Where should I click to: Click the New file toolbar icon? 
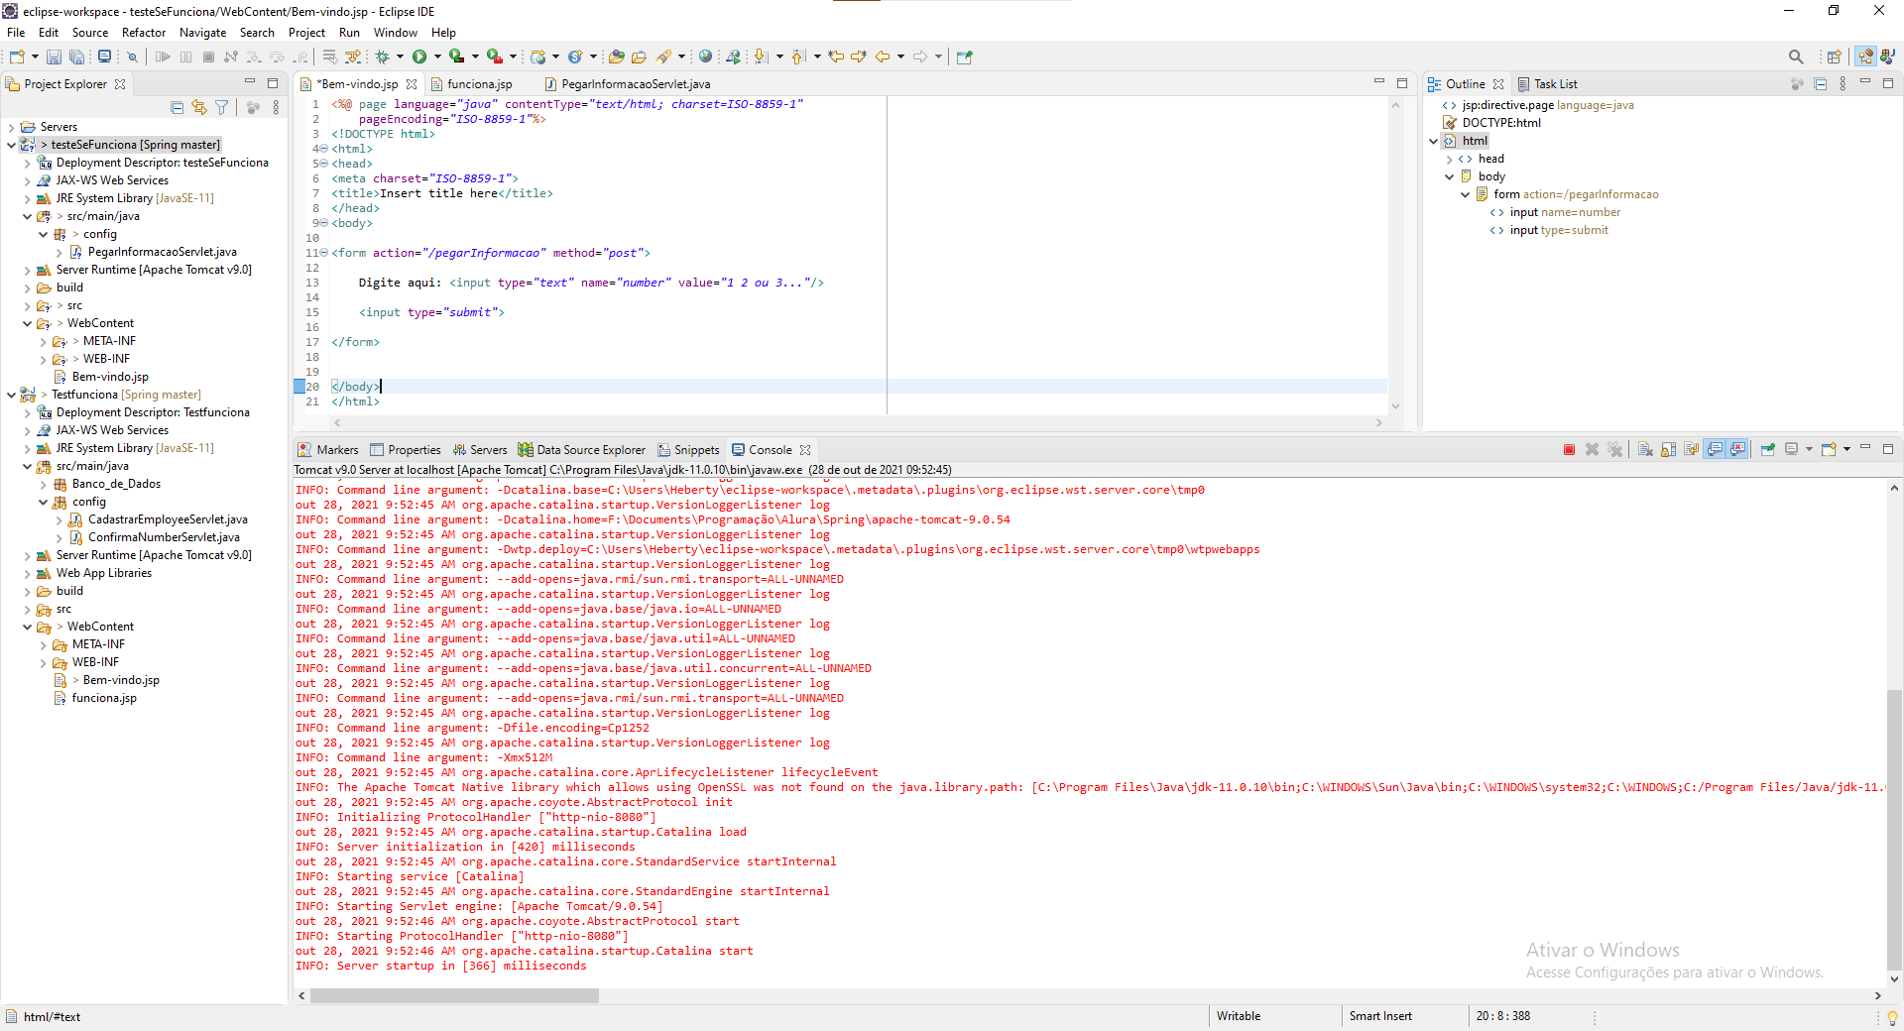[x=17, y=57]
